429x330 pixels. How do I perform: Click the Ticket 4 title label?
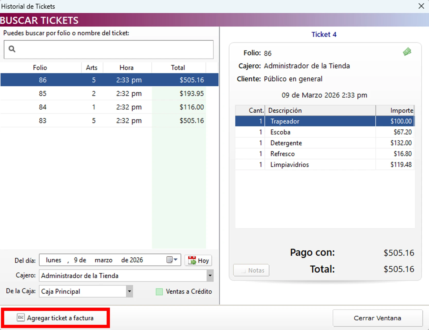[x=324, y=34]
